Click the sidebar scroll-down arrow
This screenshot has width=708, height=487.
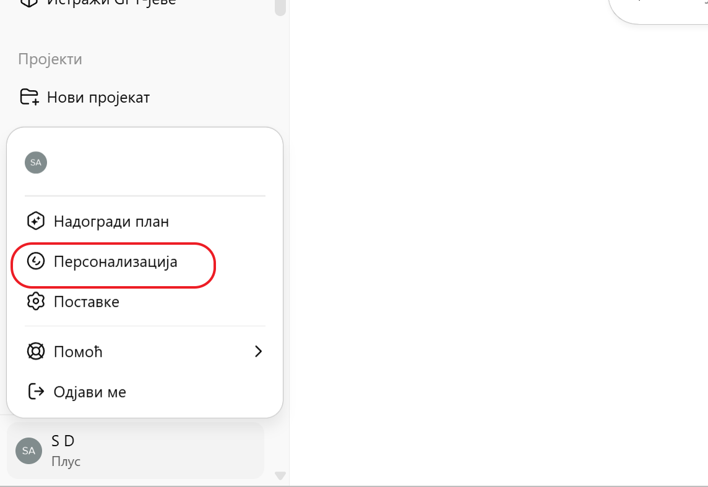[x=280, y=476]
